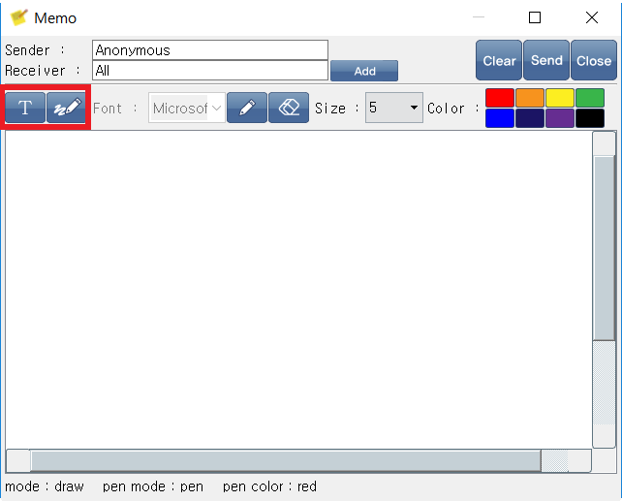Select the green color swatch
Image resolution: width=622 pixels, height=501 pixels.
[590, 98]
